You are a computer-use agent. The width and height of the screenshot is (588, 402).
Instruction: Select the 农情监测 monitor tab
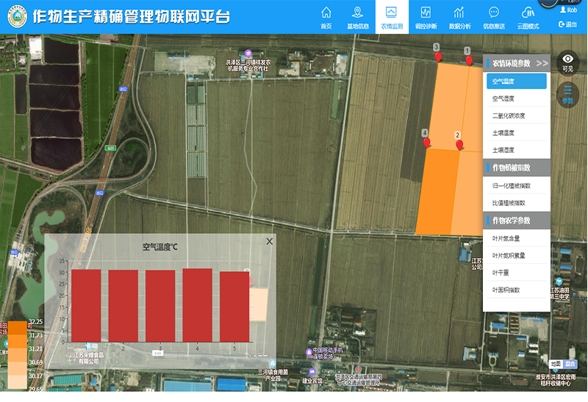[392, 17]
